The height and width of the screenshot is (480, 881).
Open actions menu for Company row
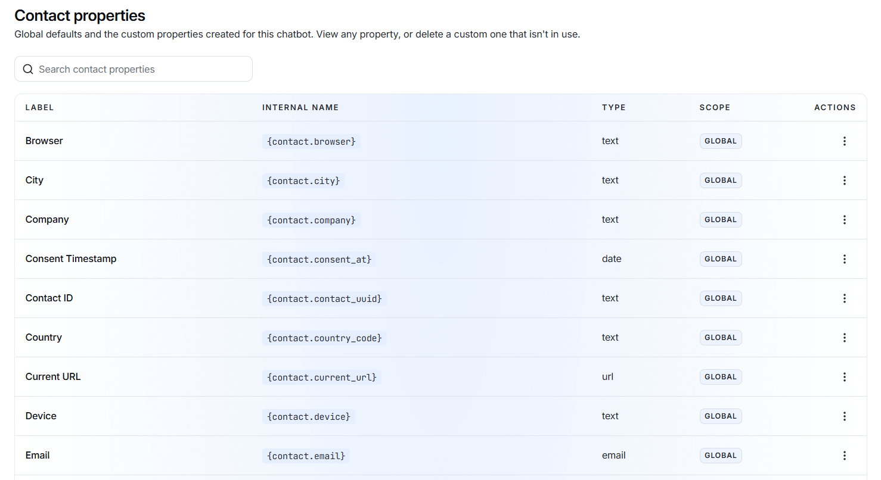[844, 220]
